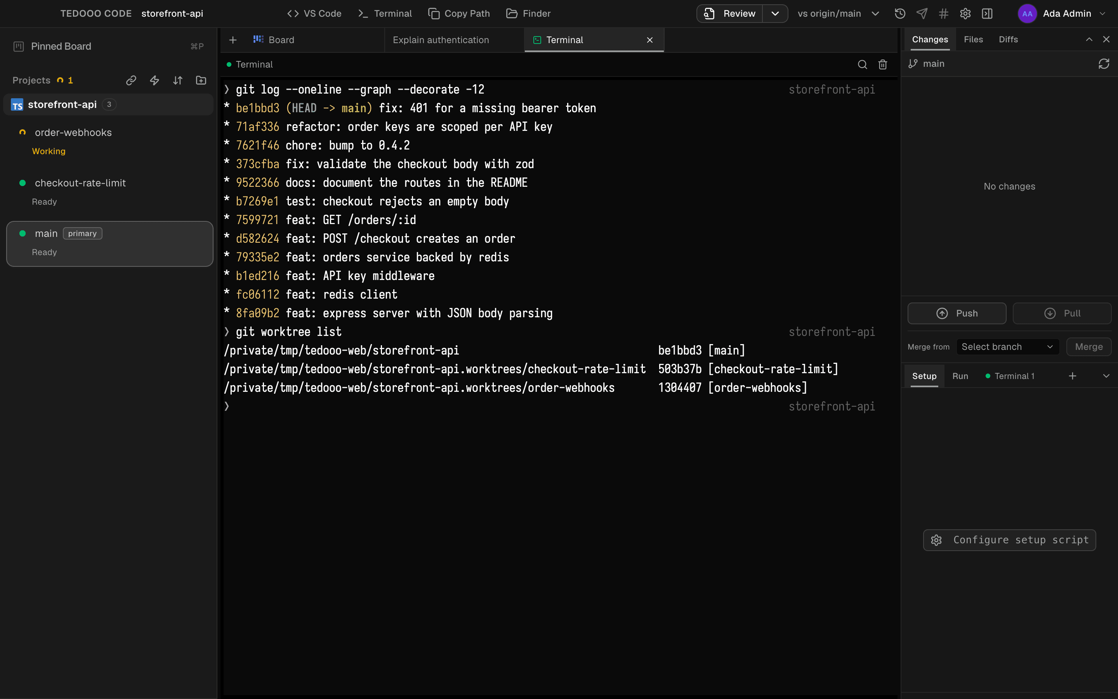Open the external Terminal from the top bar
This screenshot has width=1118, height=699.
(x=385, y=14)
